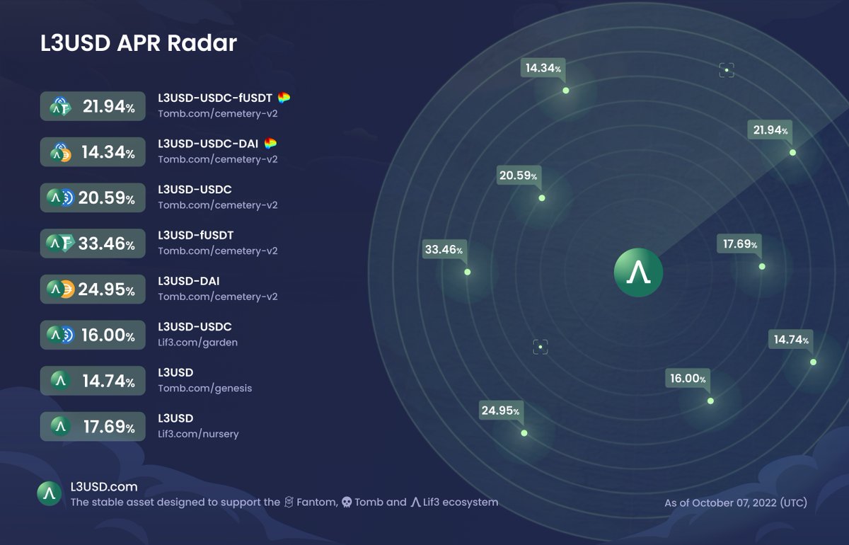This screenshot has height=545, width=849.
Task: Click the L3USD-USDC-fUSDT pool name
Action: click(216, 98)
